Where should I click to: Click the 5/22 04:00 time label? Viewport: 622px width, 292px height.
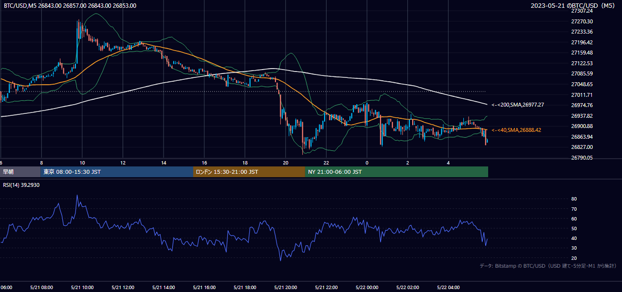pos(448,288)
